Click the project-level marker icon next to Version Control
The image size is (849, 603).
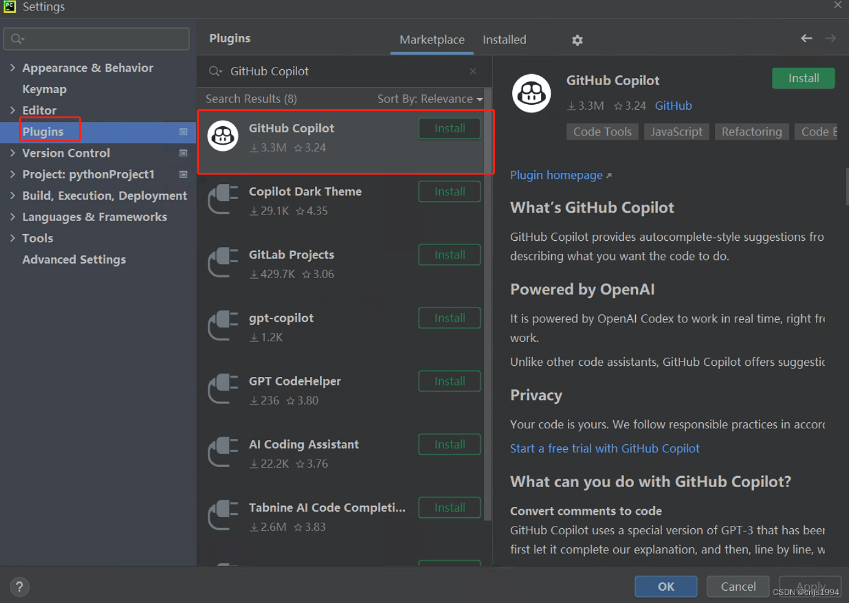[x=183, y=153]
